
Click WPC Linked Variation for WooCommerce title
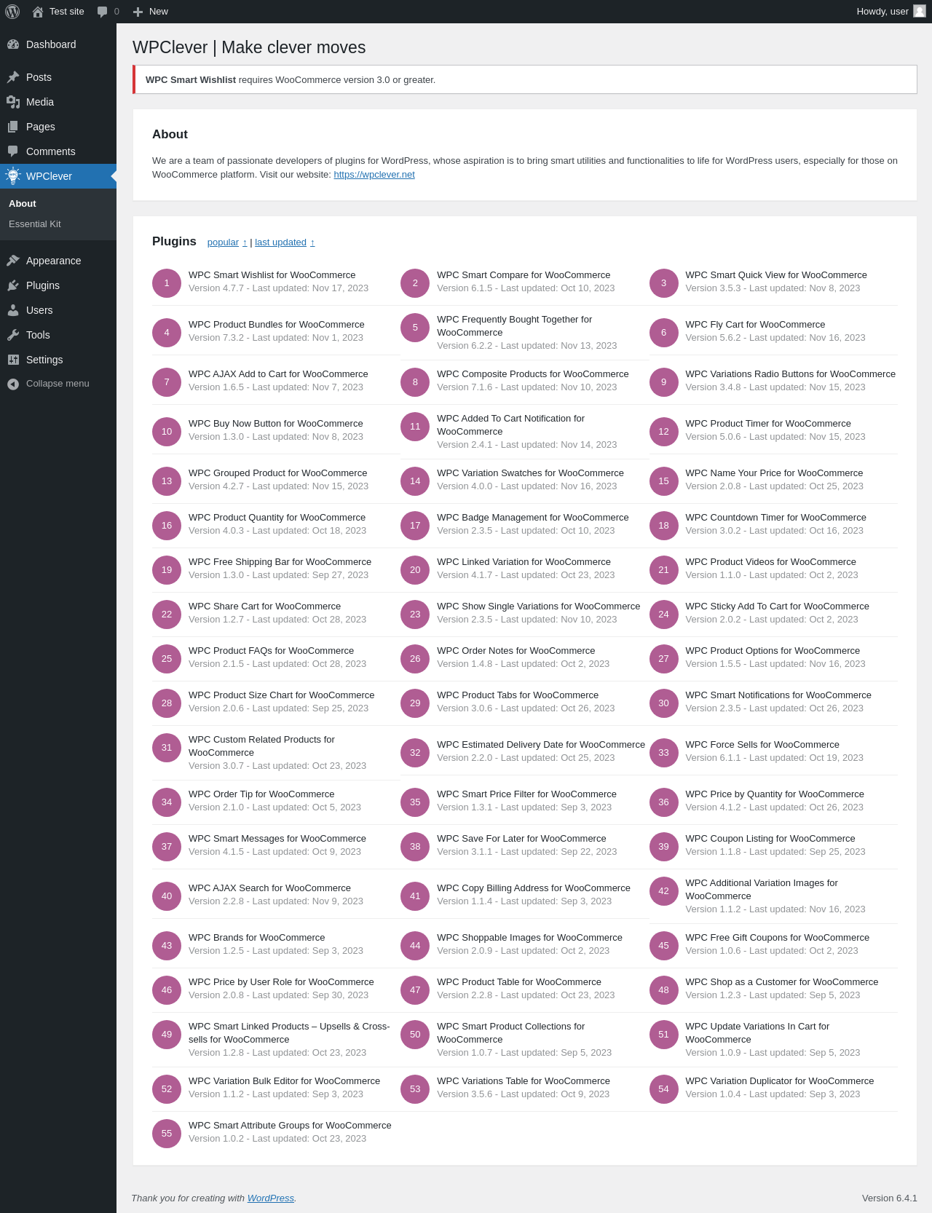[x=524, y=562]
